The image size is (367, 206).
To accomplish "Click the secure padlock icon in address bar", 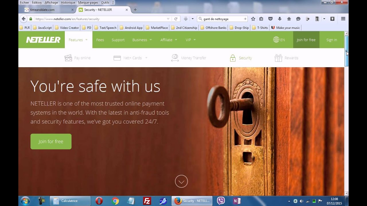I will [31, 19].
